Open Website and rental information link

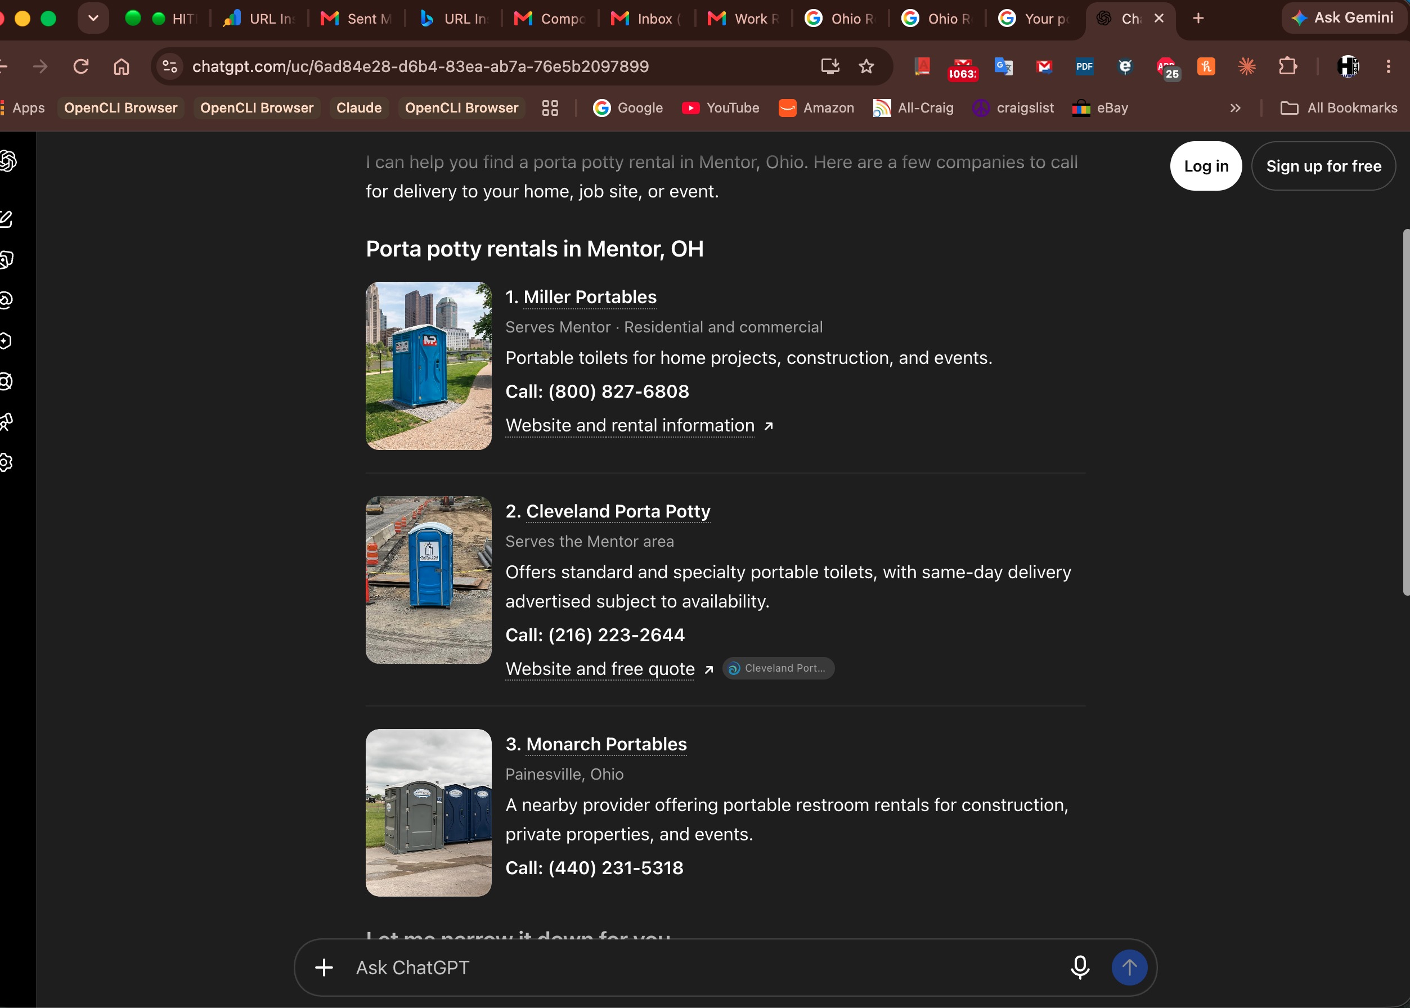click(x=640, y=425)
